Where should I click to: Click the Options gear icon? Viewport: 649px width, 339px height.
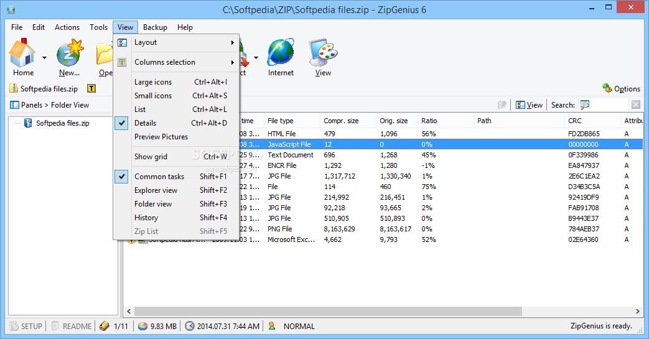pos(607,88)
